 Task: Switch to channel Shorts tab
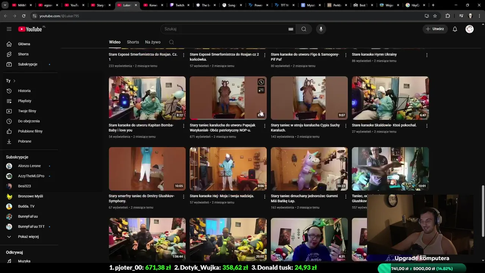click(x=133, y=42)
